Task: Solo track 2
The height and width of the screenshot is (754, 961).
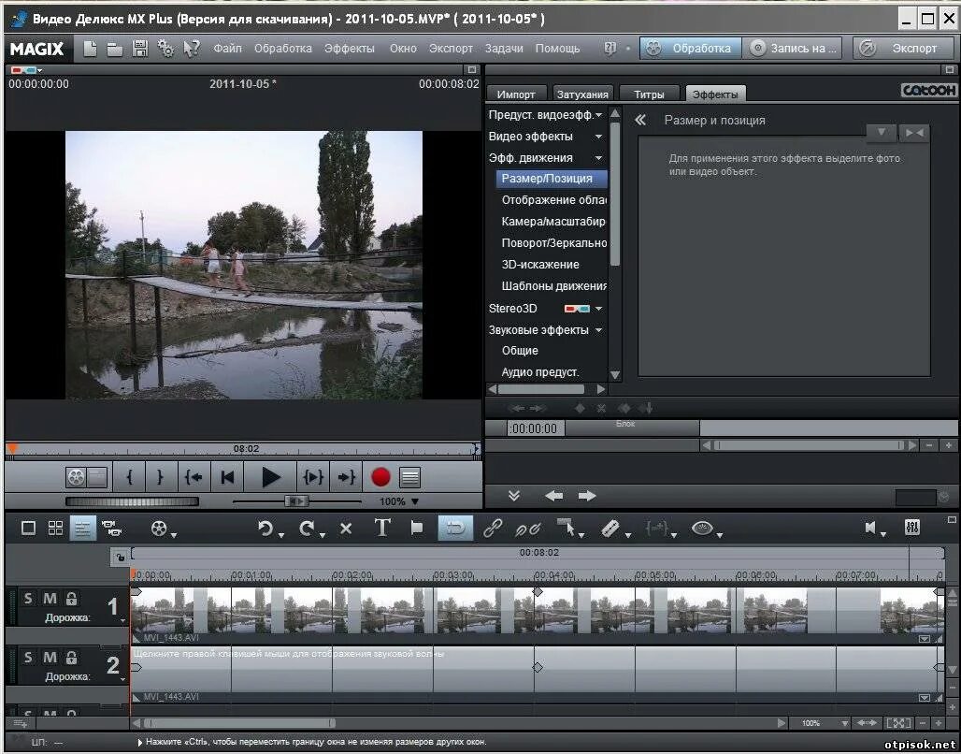Action: point(28,658)
